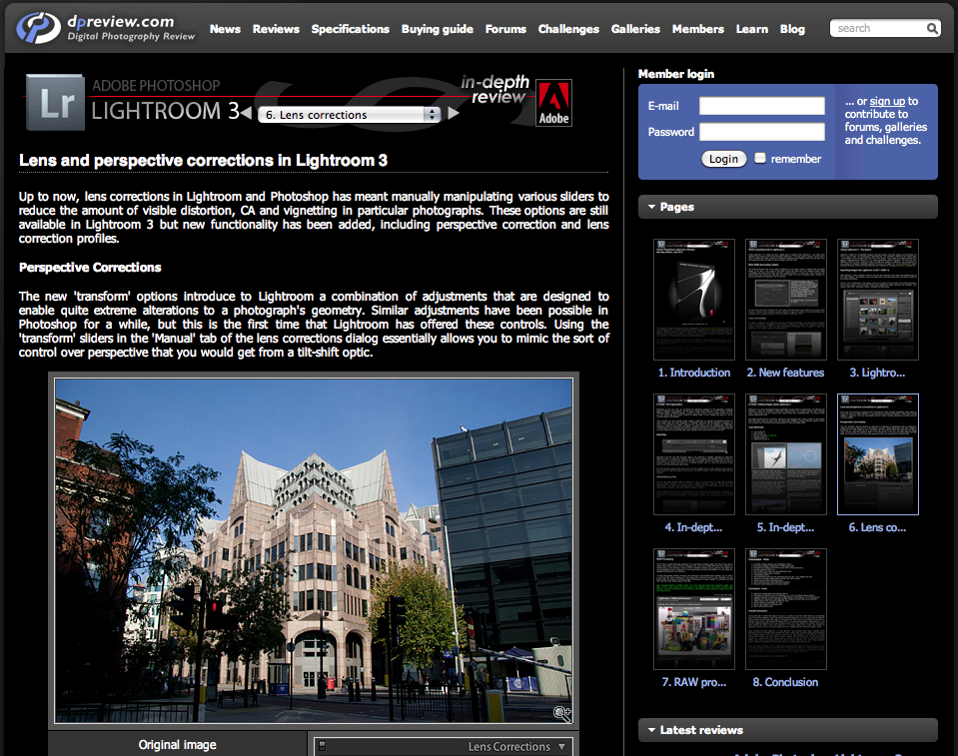Open the Challenges menu item
Screen dimensions: 958x756
568,29
